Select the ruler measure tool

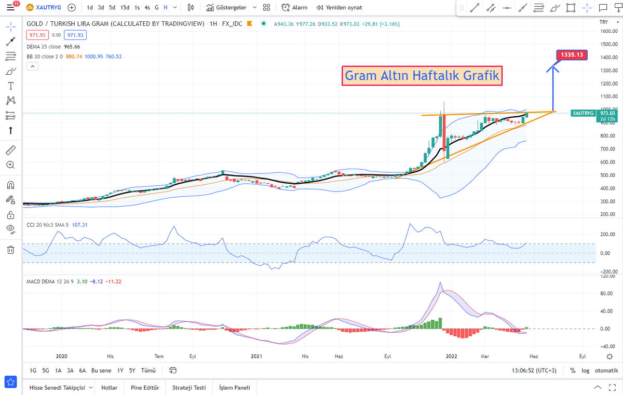point(10,150)
